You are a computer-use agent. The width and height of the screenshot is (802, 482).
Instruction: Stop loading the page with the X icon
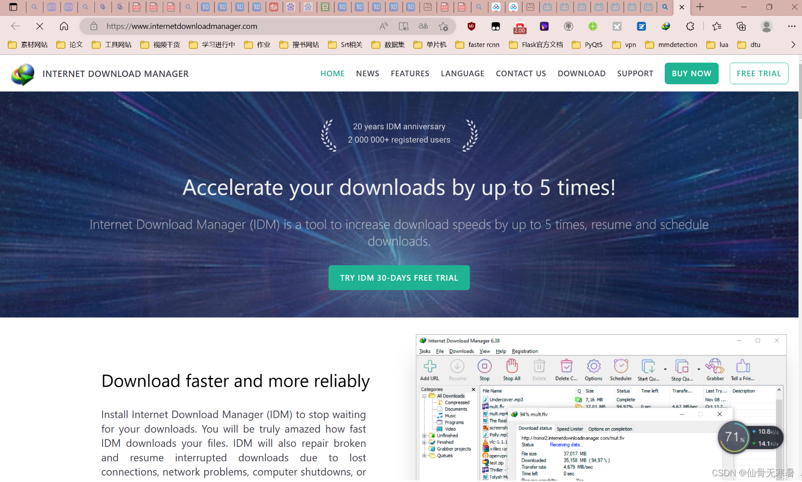pos(39,26)
